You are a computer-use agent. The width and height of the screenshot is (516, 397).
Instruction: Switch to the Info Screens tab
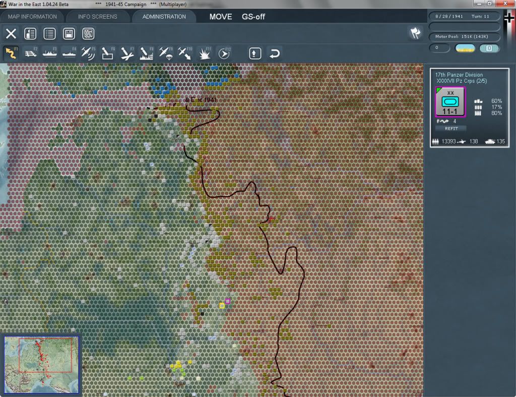(x=97, y=17)
